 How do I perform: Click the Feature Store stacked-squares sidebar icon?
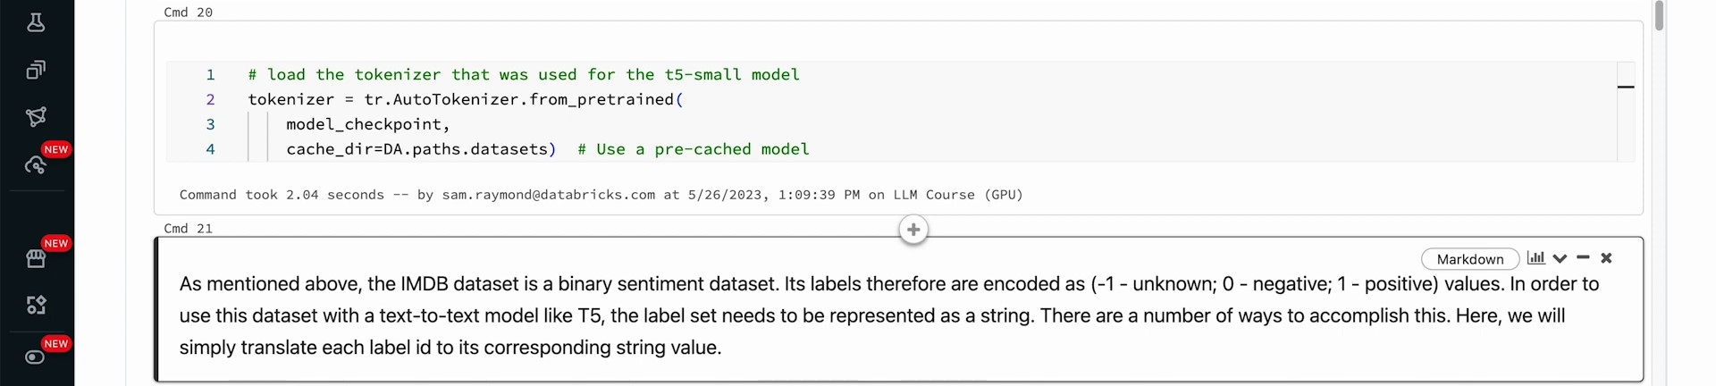pyautogui.click(x=36, y=70)
